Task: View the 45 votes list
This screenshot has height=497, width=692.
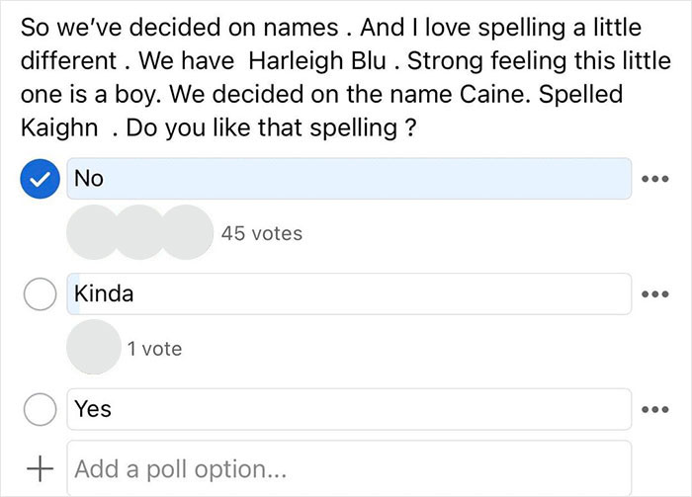Action: click(x=262, y=234)
